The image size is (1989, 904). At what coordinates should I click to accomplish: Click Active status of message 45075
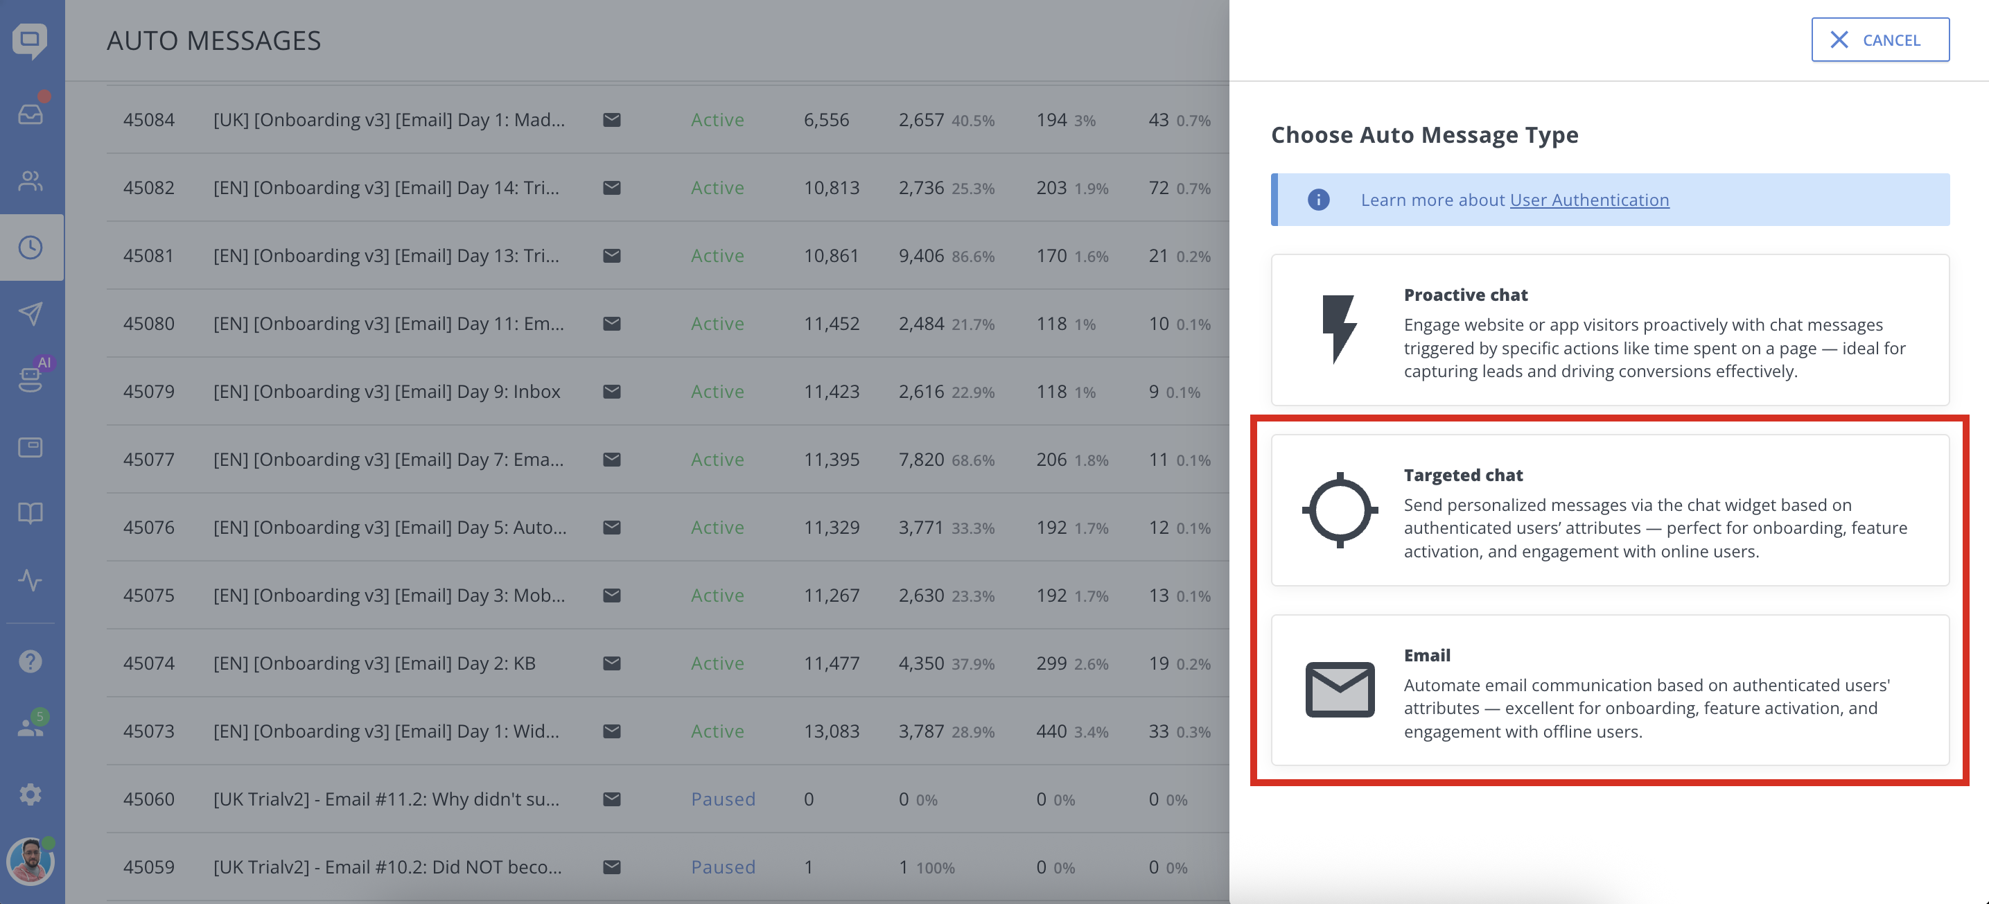[x=717, y=596]
